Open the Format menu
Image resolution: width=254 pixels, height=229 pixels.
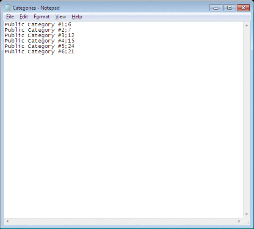click(41, 16)
